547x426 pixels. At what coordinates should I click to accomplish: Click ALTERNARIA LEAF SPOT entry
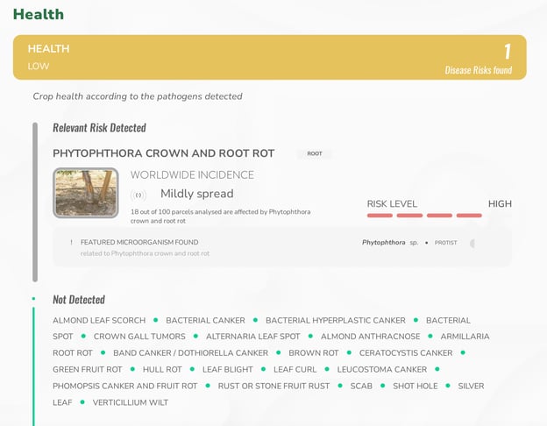pos(253,337)
